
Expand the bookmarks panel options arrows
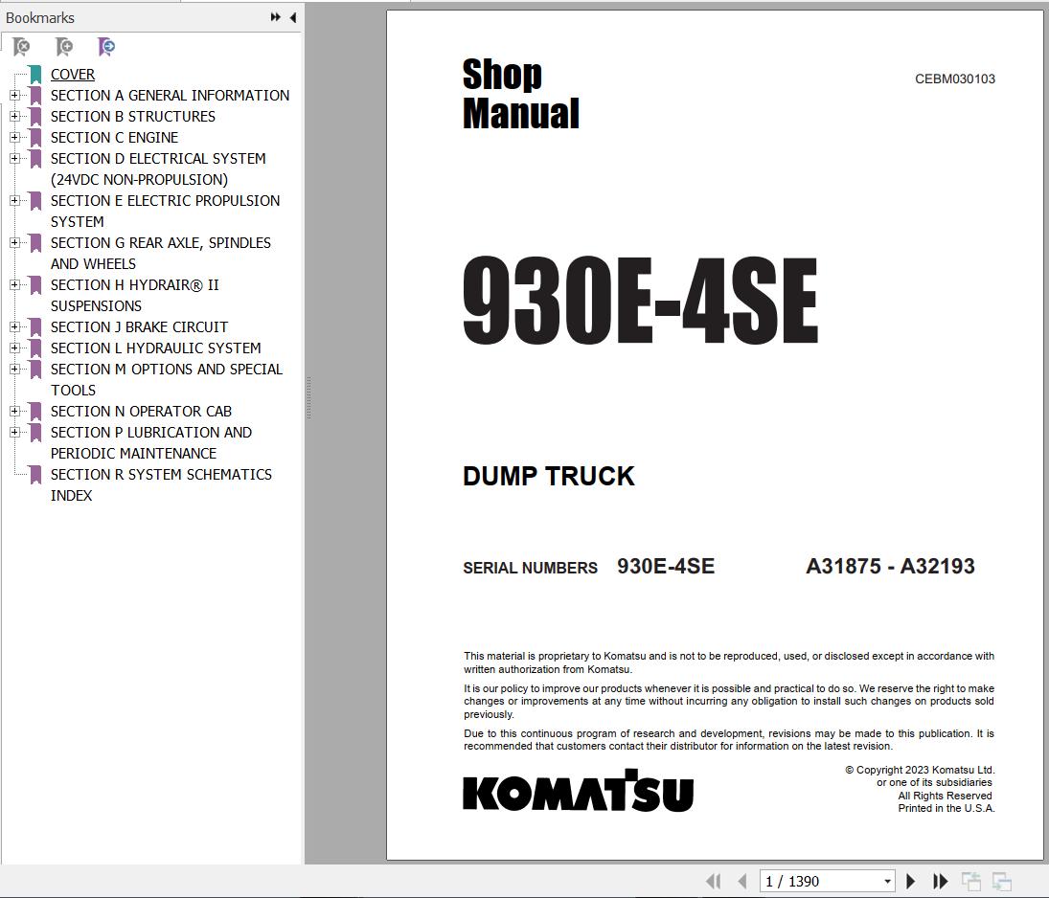tap(275, 17)
